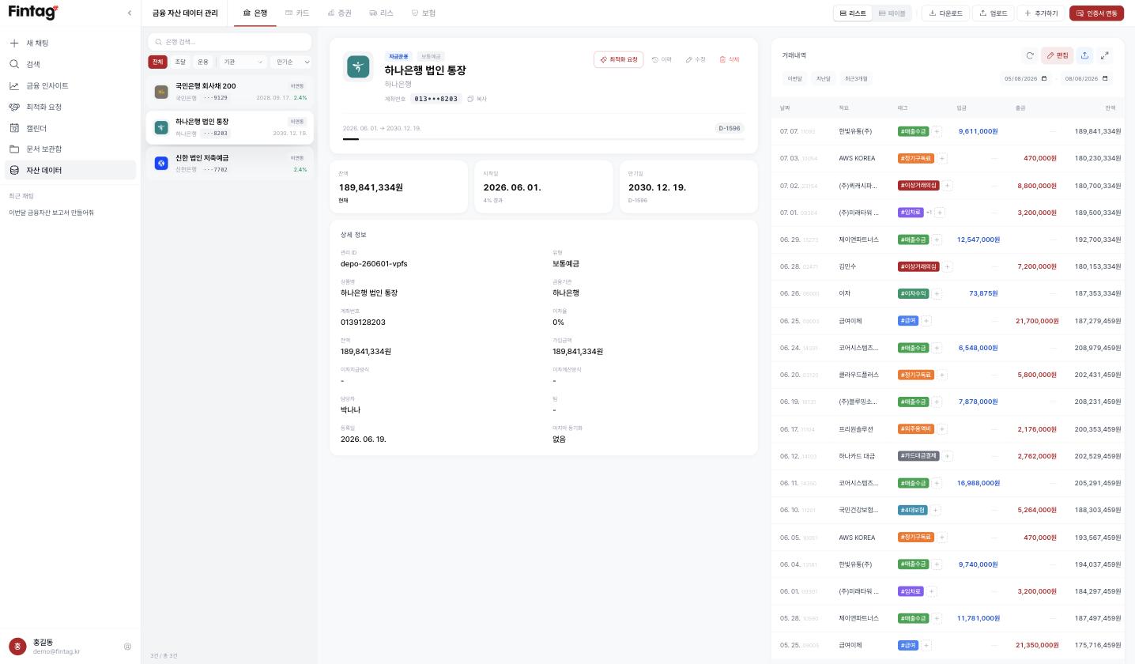The image size is (1135, 664).
Task: Add a tag to the 이자 row
Action: pyautogui.click(x=937, y=293)
